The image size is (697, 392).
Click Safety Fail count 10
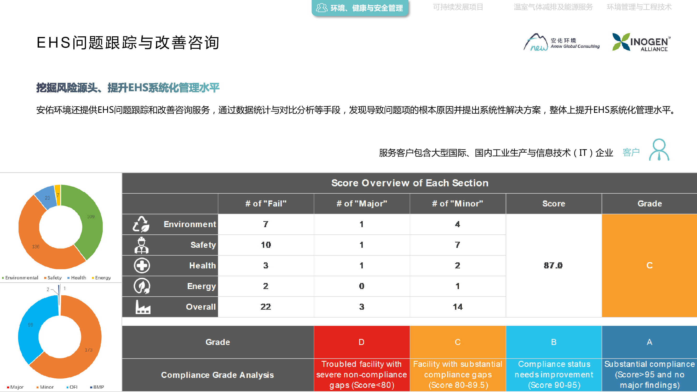tap(266, 245)
